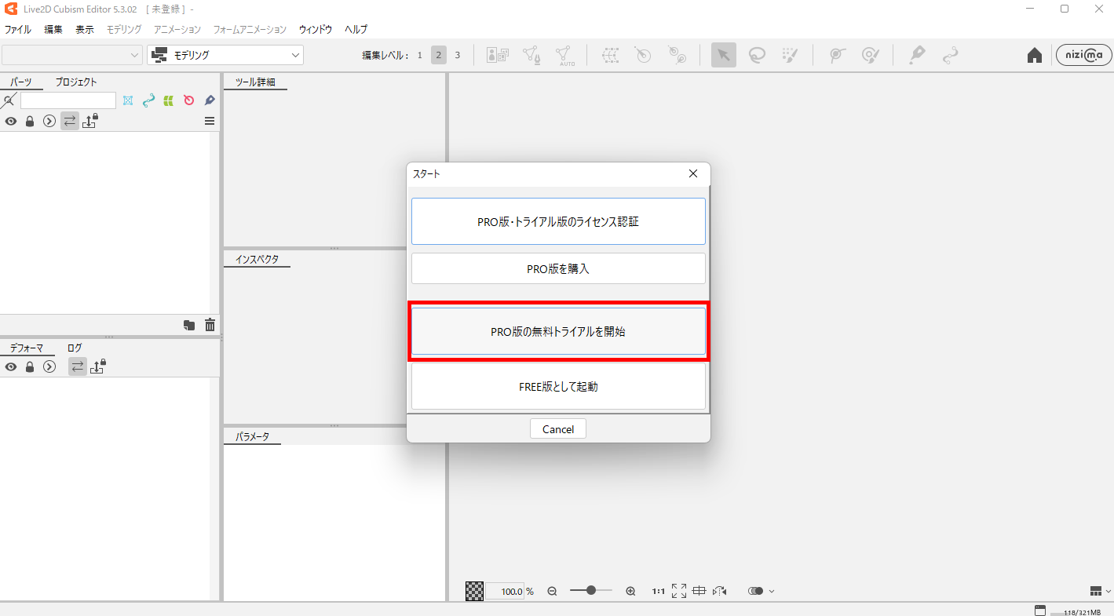Select the deform path edit tool
Image resolution: width=1114 pixels, height=616 pixels.
coord(950,55)
